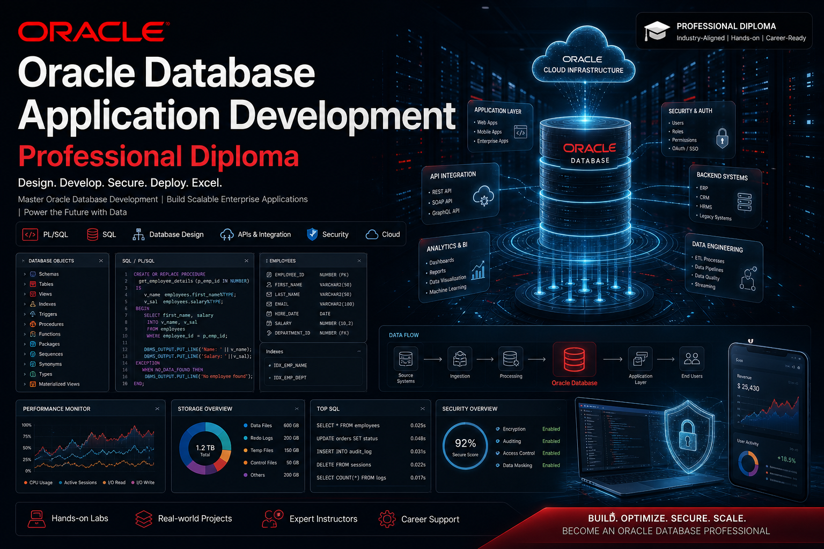
Task: Click the I/O Read legend item
Action: tap(114, 483)
